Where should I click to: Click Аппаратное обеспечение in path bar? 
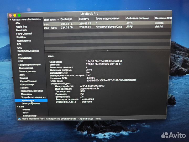coord(61,119)
